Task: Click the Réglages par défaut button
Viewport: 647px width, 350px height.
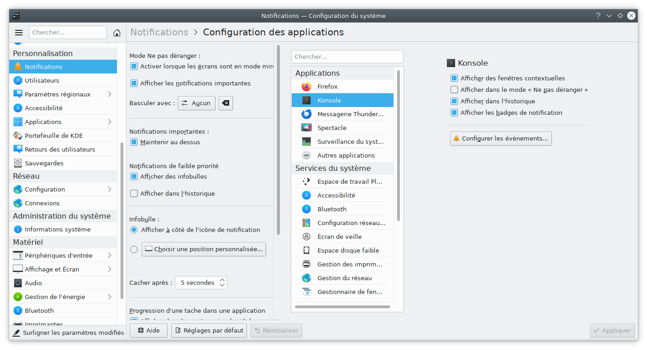Action: 209,330
